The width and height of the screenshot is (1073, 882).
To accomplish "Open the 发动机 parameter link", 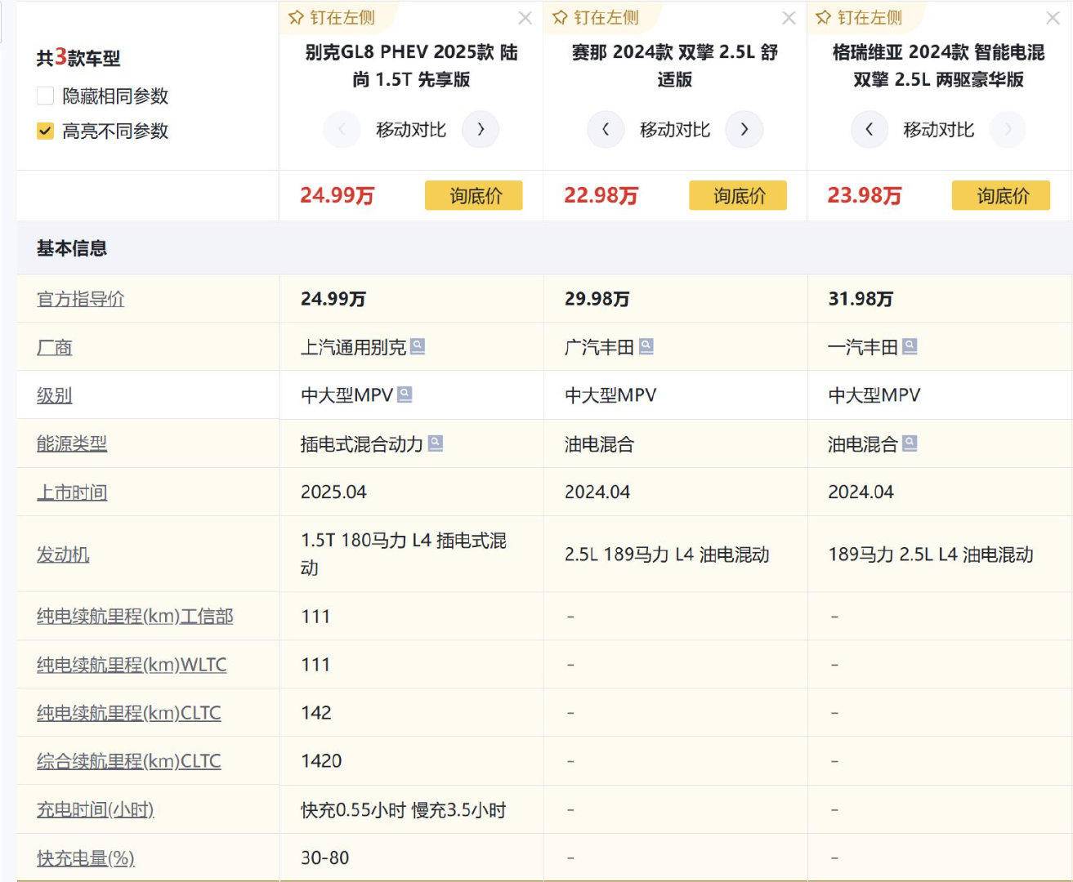I will (x=63, y=555).
